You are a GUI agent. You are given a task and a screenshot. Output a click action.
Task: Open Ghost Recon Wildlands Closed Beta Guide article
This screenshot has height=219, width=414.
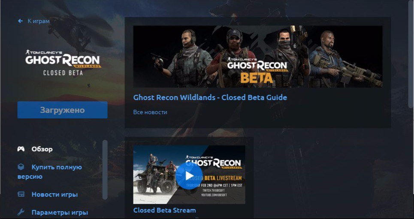tap(210, 98)
